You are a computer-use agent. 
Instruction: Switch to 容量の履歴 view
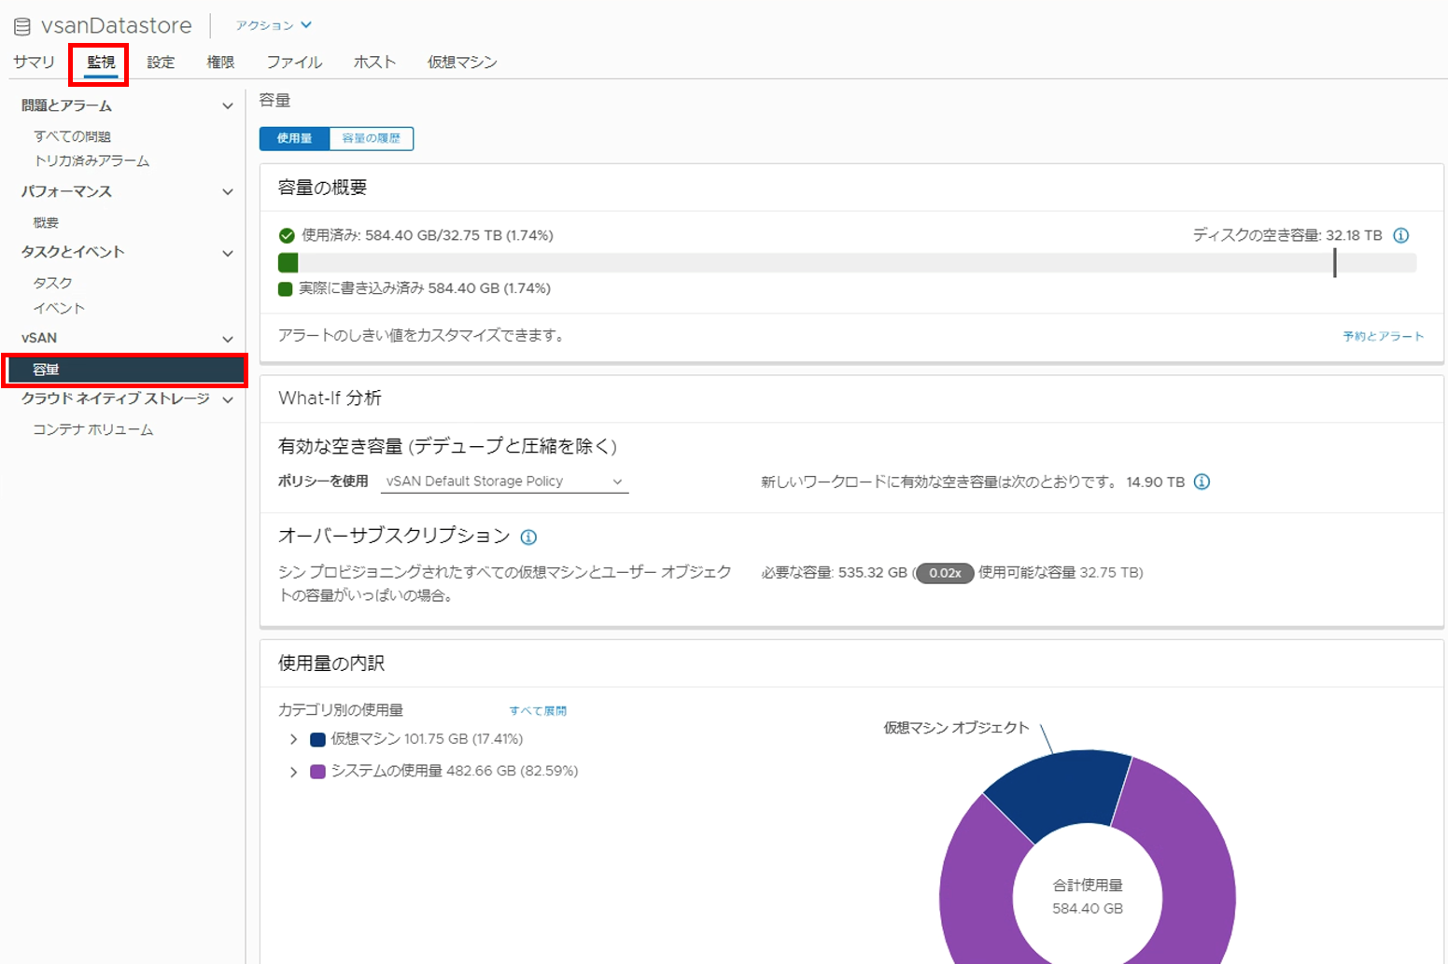[x=372, y=138]
